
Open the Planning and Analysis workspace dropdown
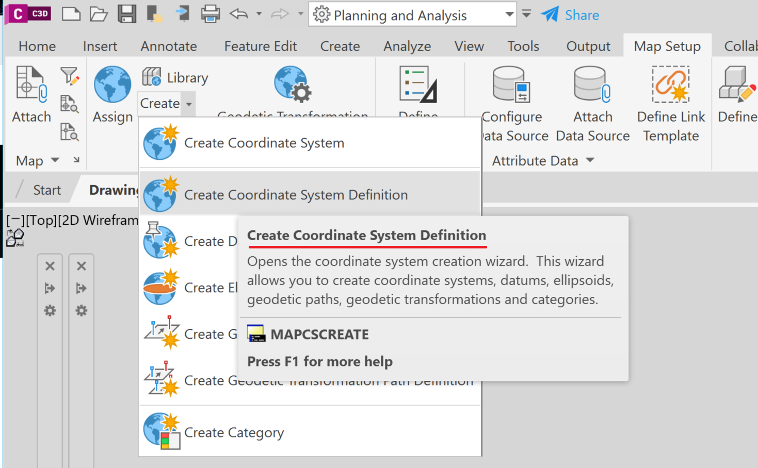[x=509, y=14]
